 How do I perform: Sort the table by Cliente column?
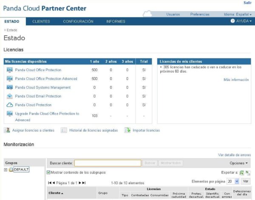pyautogui.click(x=56, y=193)
